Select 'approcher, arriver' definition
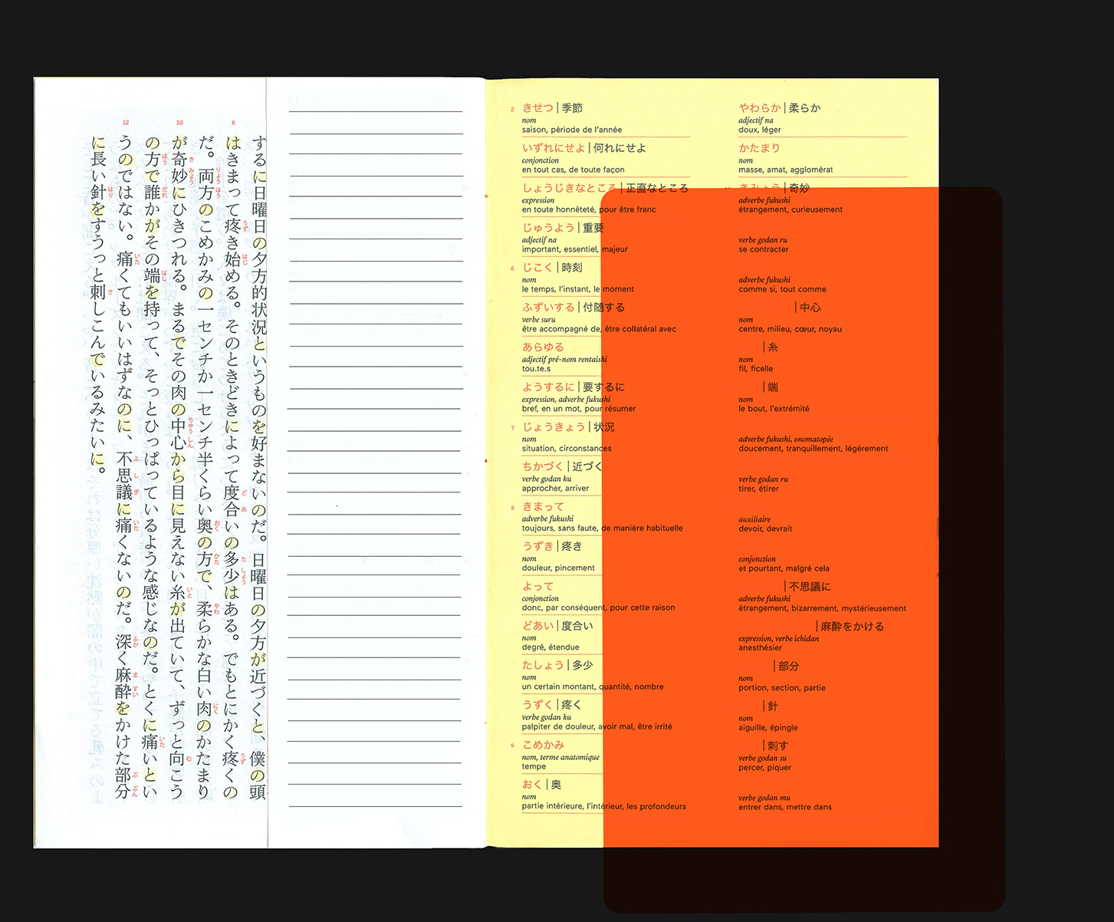 point(556,489)
